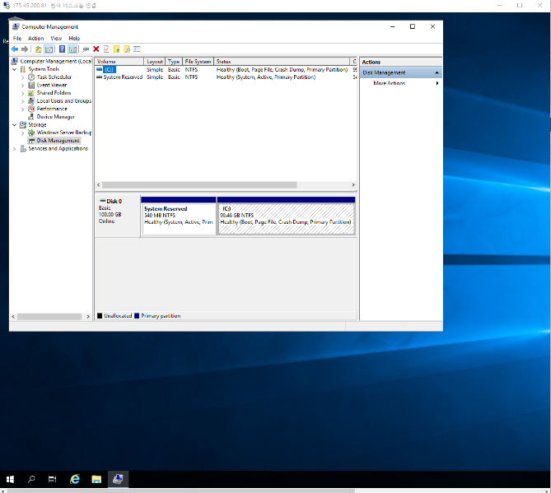551x493 pixels.
Task: Select the (C:) volume row in list
Action: tap(226, 69)
